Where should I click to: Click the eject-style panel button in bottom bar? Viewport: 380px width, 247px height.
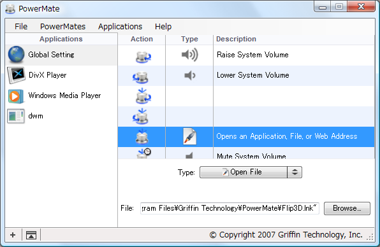[x=31, y=235]
